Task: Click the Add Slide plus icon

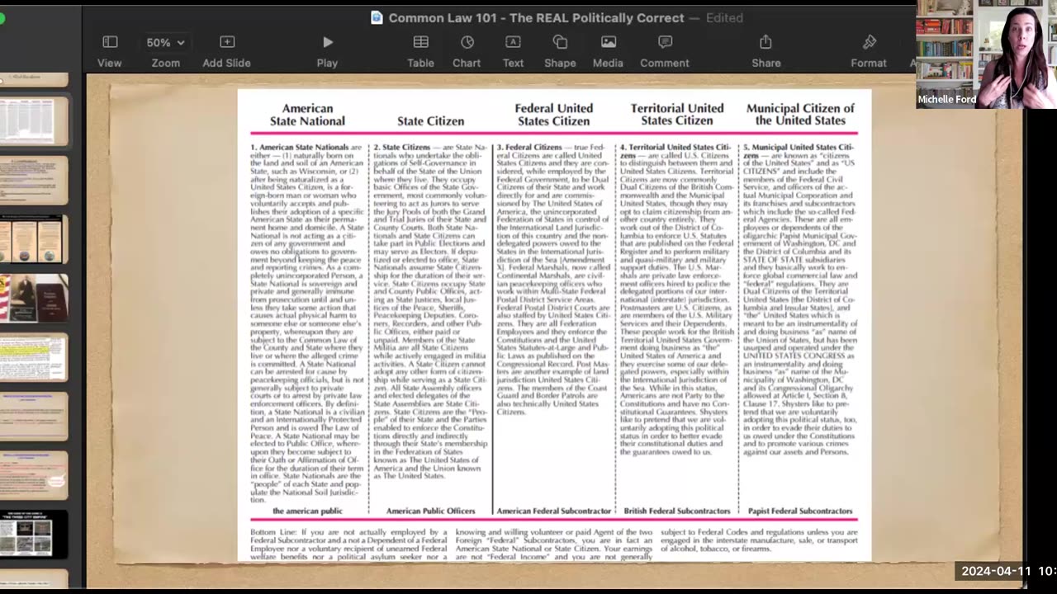Action: [227, 42]
